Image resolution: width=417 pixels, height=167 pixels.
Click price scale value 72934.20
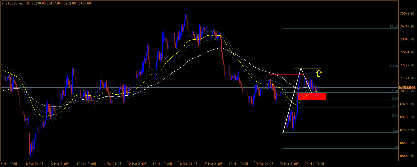click(x=407, y=52)
